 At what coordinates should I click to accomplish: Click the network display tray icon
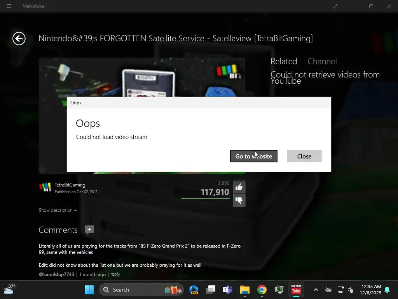point(340,290)
